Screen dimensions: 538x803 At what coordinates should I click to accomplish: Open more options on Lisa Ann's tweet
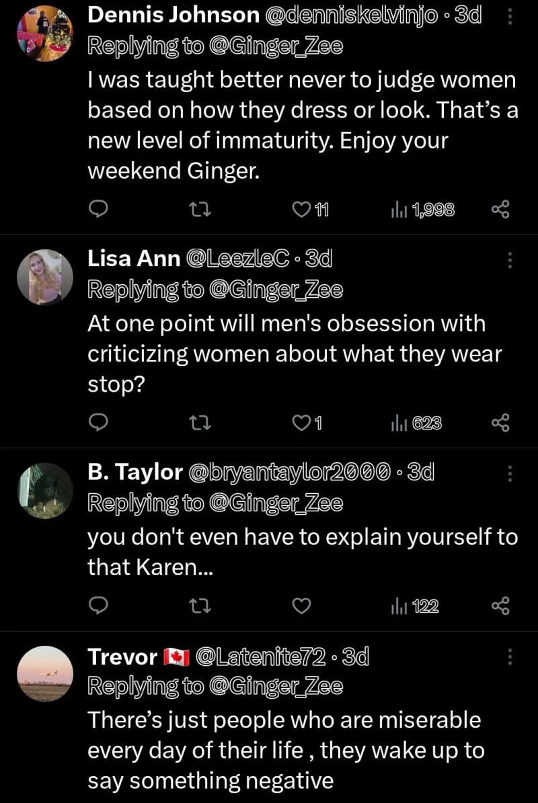pyautogui.click(x=510, y=259)
